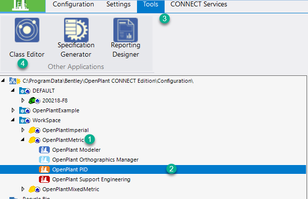Select the OpenPlantMixedMetric tree item
308x199 pixels.
[x=70, y=189]
